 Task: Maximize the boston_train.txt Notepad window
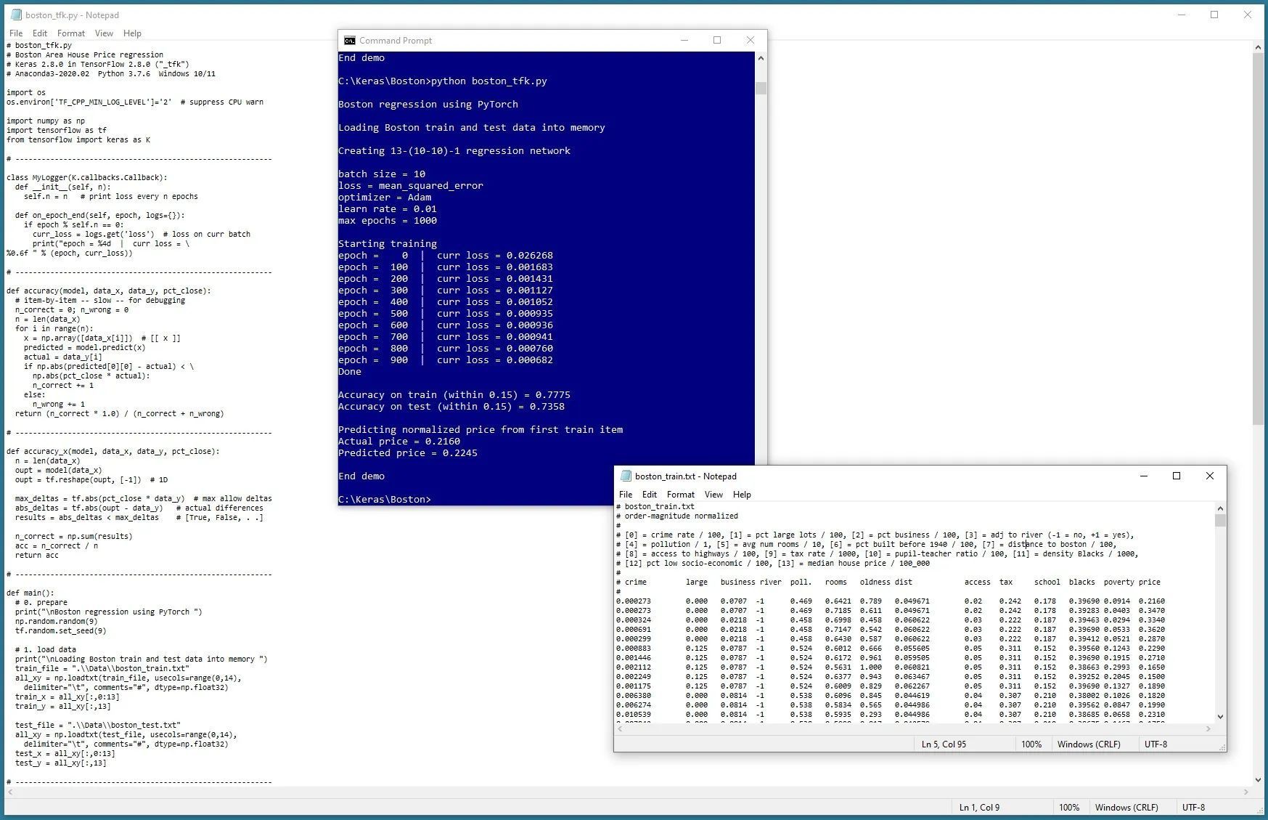(x=1177, y=476)
